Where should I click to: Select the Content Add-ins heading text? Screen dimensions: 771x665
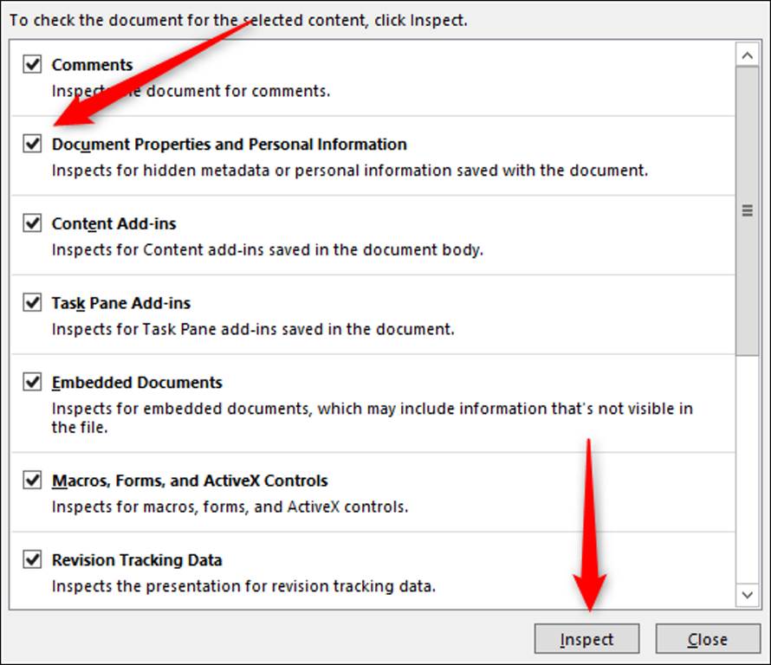(115, 223)
